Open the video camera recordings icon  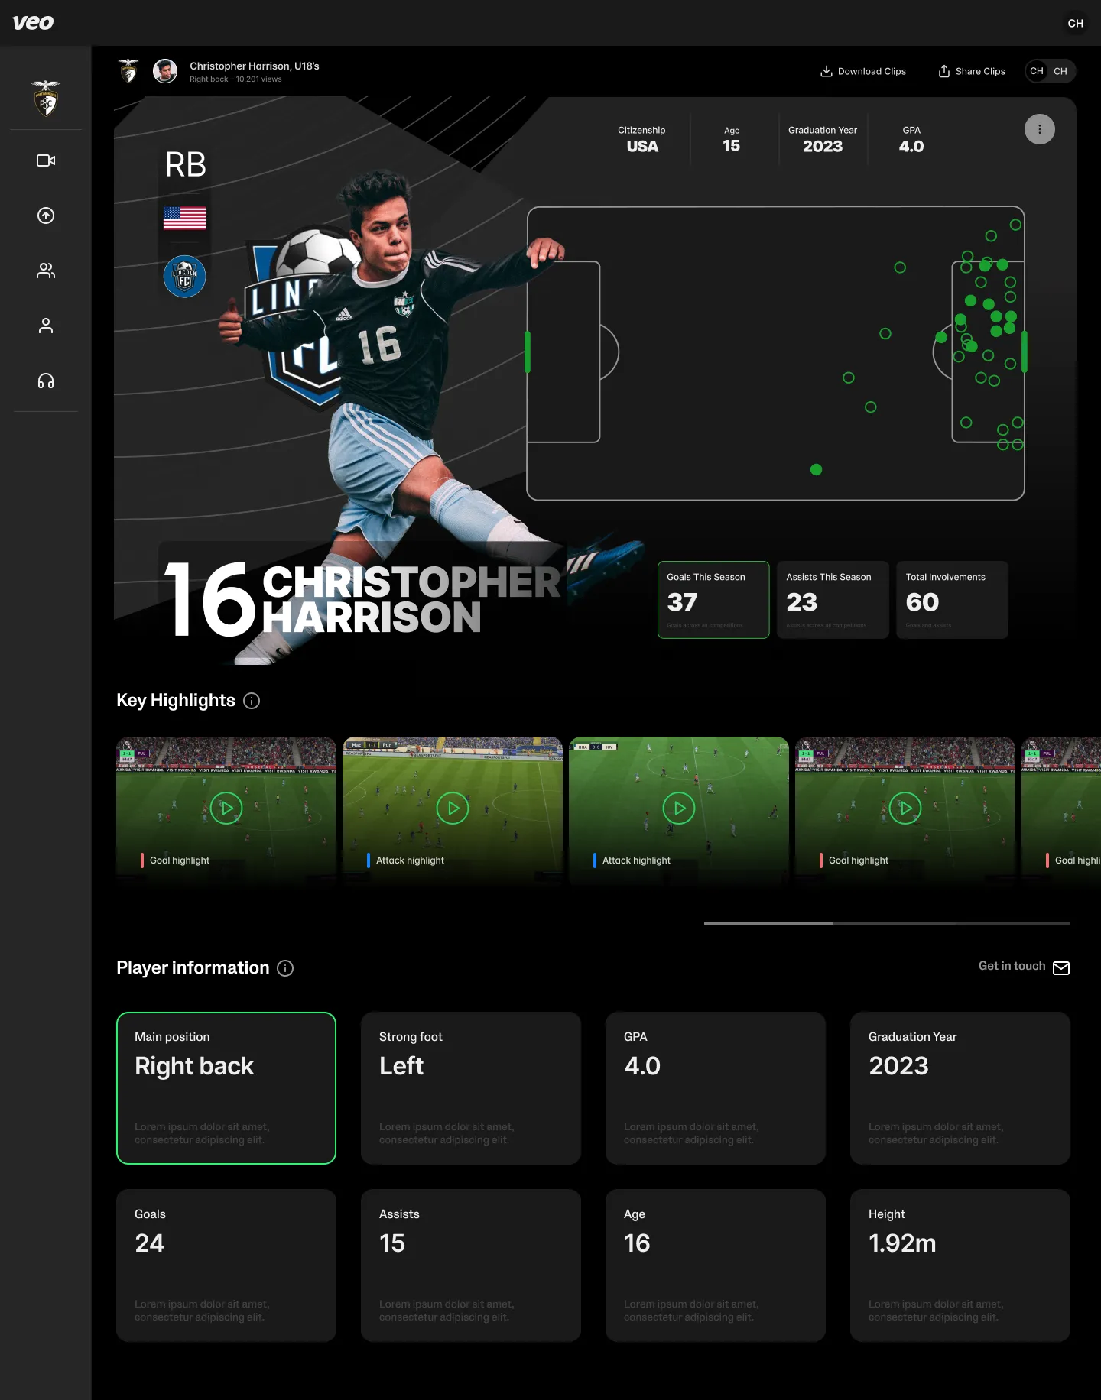tap(46, 160)
